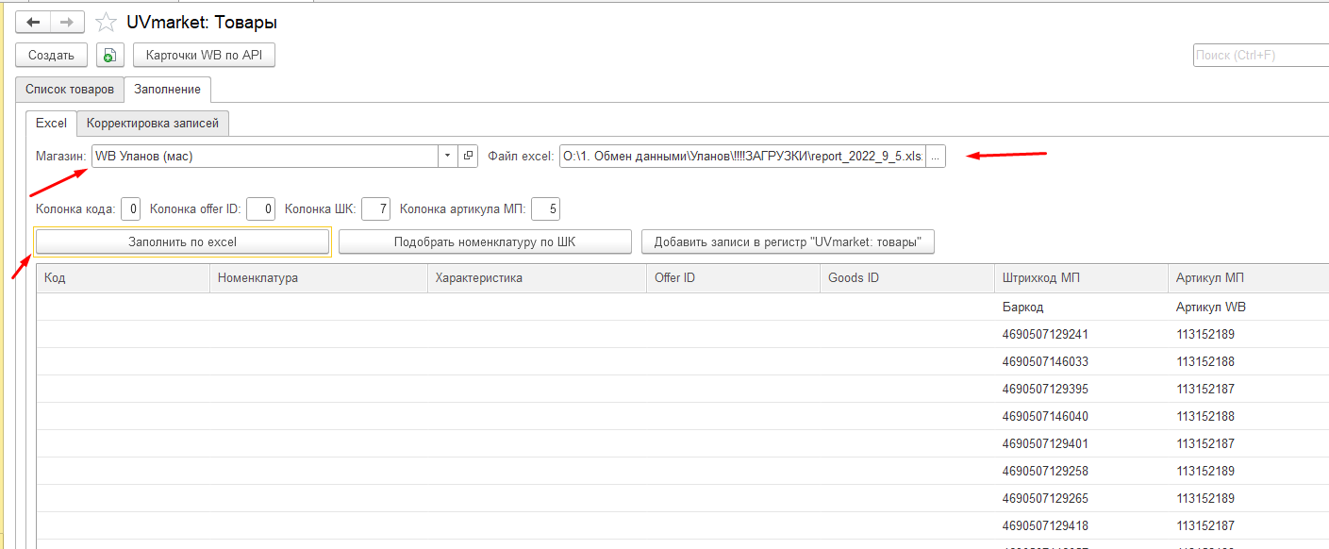Edit the Колонка артикула МП field

(x=545, y=208)
